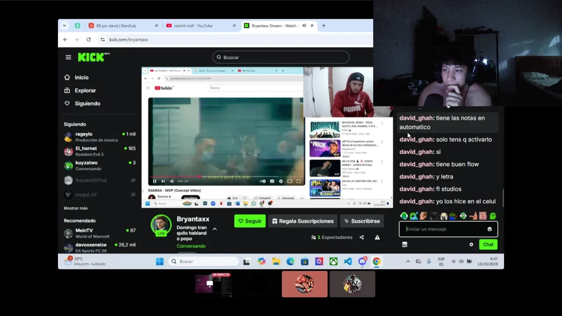Screen dimensions: 562x316
Task: Click the report warning triangle icon
Action: point(377,237)
